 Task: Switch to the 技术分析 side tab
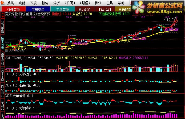pyautogui.click(x=2, y=43)
